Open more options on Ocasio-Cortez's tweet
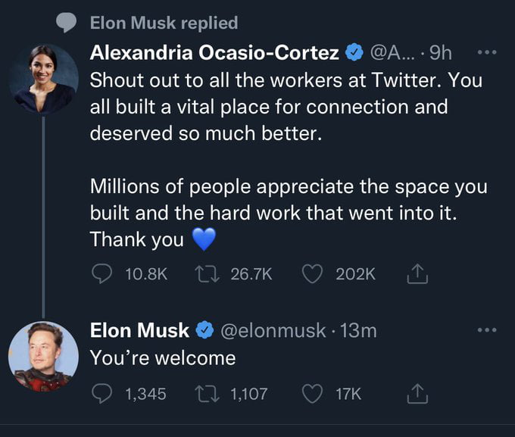Screen dimensions: 515x437 pos(488,54)
